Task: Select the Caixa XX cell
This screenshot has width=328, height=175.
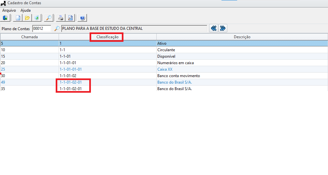Action: point(242,69)
